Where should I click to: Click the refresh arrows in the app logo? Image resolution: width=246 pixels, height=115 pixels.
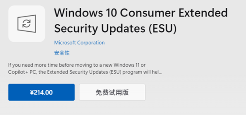(x=27, y=24)
